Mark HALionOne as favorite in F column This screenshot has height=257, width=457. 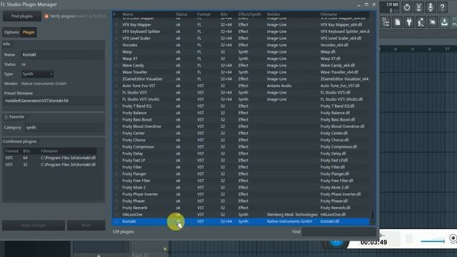pos(116,215)
